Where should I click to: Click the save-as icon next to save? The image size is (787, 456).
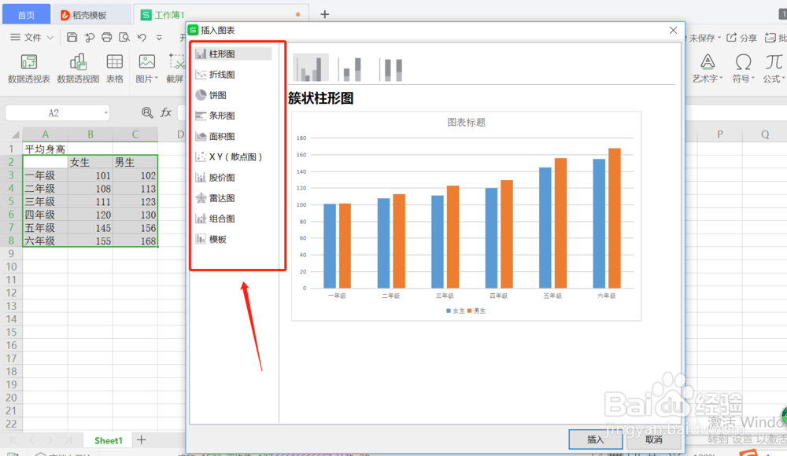point(90,37)
